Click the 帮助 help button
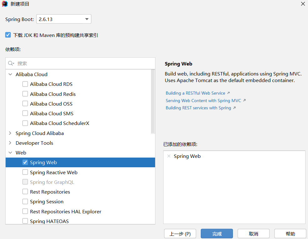The height and width of the screenshot is (239, 308). pyautogui.click(x=290, y=234)
